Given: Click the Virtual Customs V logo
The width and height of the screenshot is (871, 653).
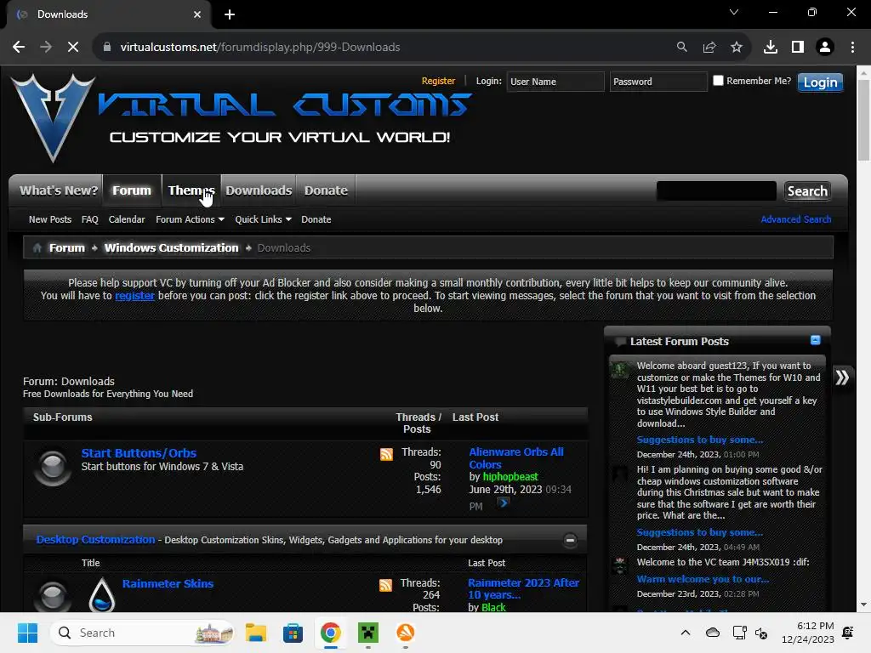Looking at the screenshot, I should (54, 117).
